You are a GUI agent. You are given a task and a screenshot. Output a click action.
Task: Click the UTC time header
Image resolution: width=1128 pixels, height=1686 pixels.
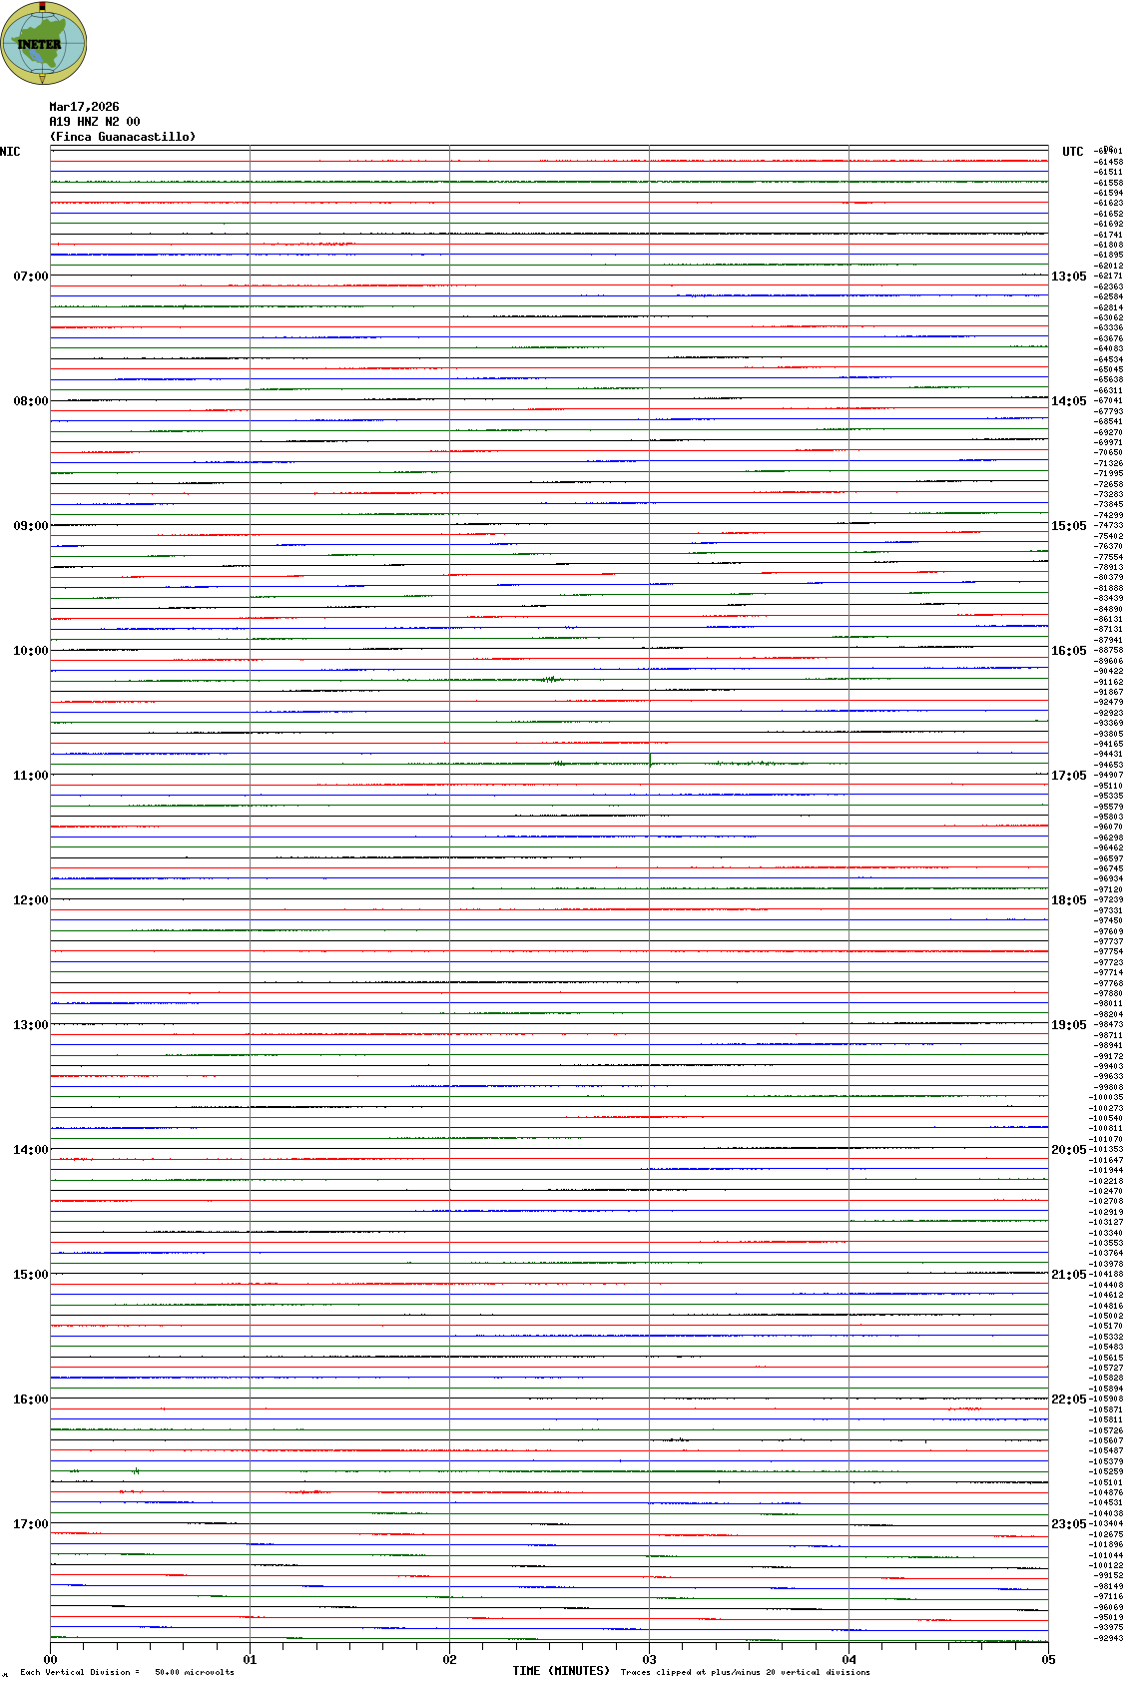click(x=1072, y=152)
